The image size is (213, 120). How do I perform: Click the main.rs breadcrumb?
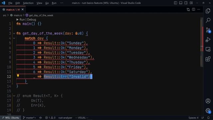(18, 15)
